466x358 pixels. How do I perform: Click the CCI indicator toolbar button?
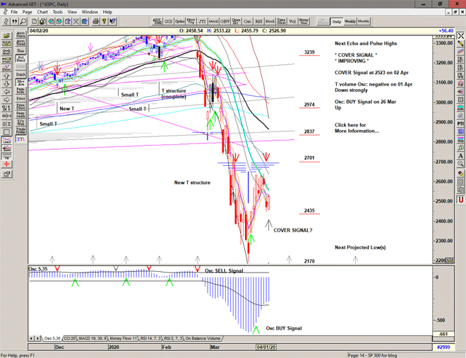pyautogui.click(x=168, y=21)
